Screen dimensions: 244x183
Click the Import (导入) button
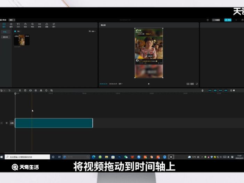(17, 31)
